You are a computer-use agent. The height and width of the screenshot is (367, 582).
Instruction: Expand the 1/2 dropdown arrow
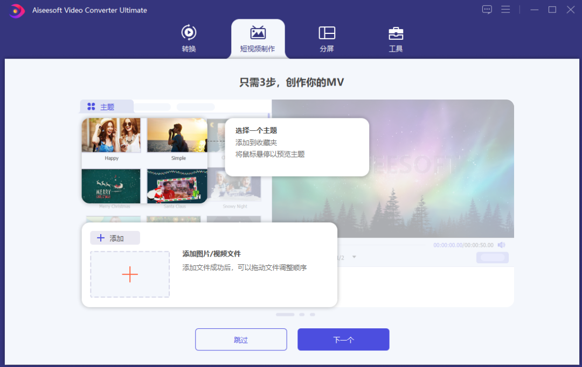354,257
